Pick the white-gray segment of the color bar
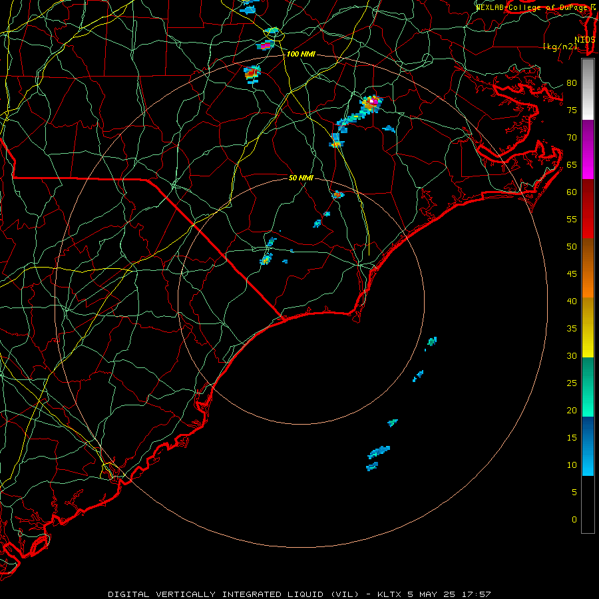This screenshot has height=599, width=599. point(588,89)
